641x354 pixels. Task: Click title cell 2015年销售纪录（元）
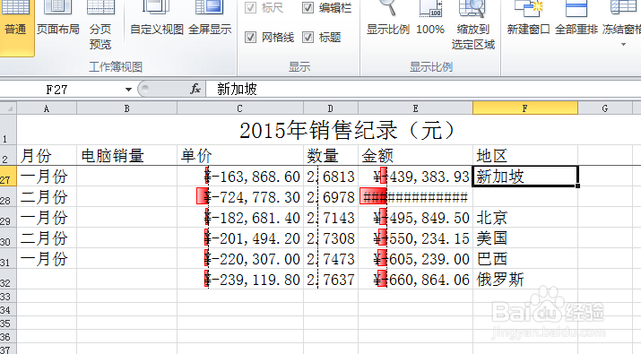tap(347, 131)
